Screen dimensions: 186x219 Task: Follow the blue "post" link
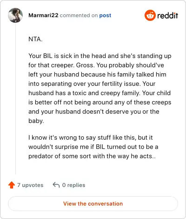105,15
